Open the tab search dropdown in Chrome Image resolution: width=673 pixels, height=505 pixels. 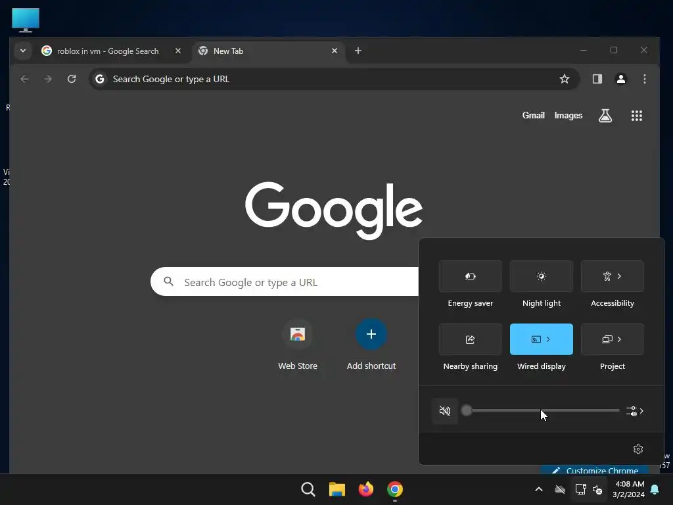tap(23, 51)
